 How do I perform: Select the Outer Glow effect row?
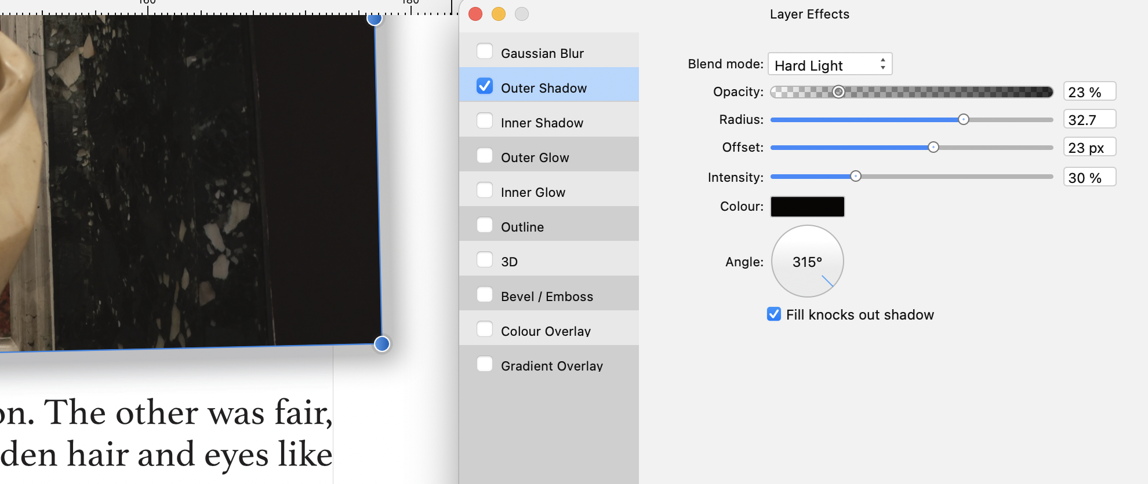click(x=549, y=155)
